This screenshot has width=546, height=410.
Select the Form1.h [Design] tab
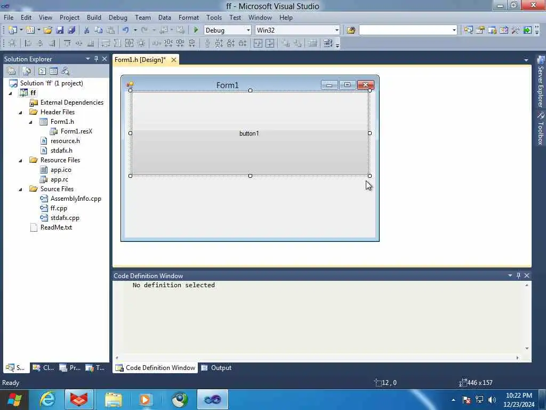coord(140,60)
